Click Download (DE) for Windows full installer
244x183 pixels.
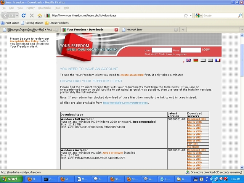[x=196, y=119]
